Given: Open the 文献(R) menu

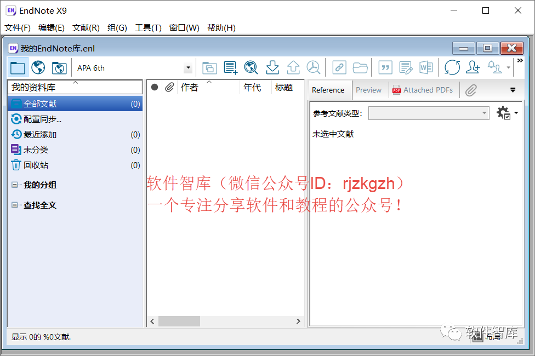Looking at the screenshot, I should click(86, 27).
